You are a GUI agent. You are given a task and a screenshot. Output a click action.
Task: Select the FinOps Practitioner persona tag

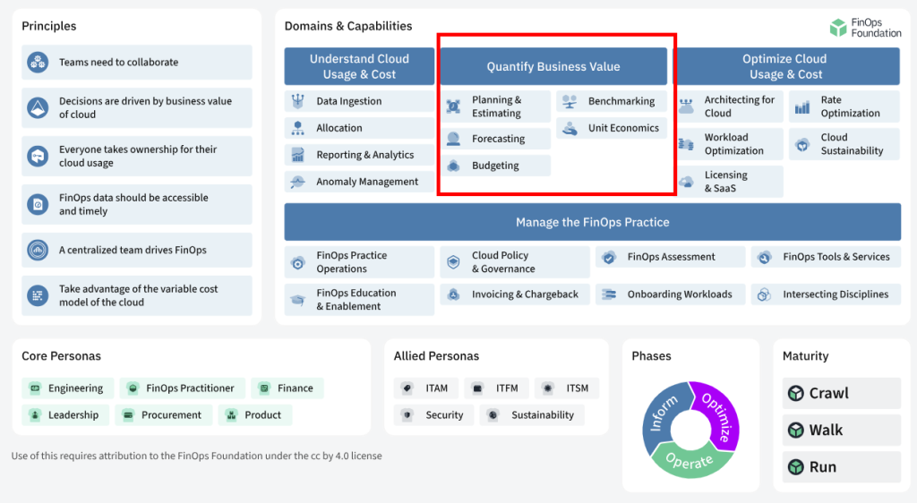click(x=183, y=388)
